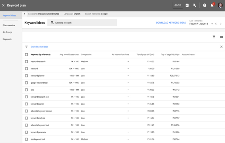Open the Plan overview menu item
The height and width of the screenshot is (143, 225).
click(9, 25)
